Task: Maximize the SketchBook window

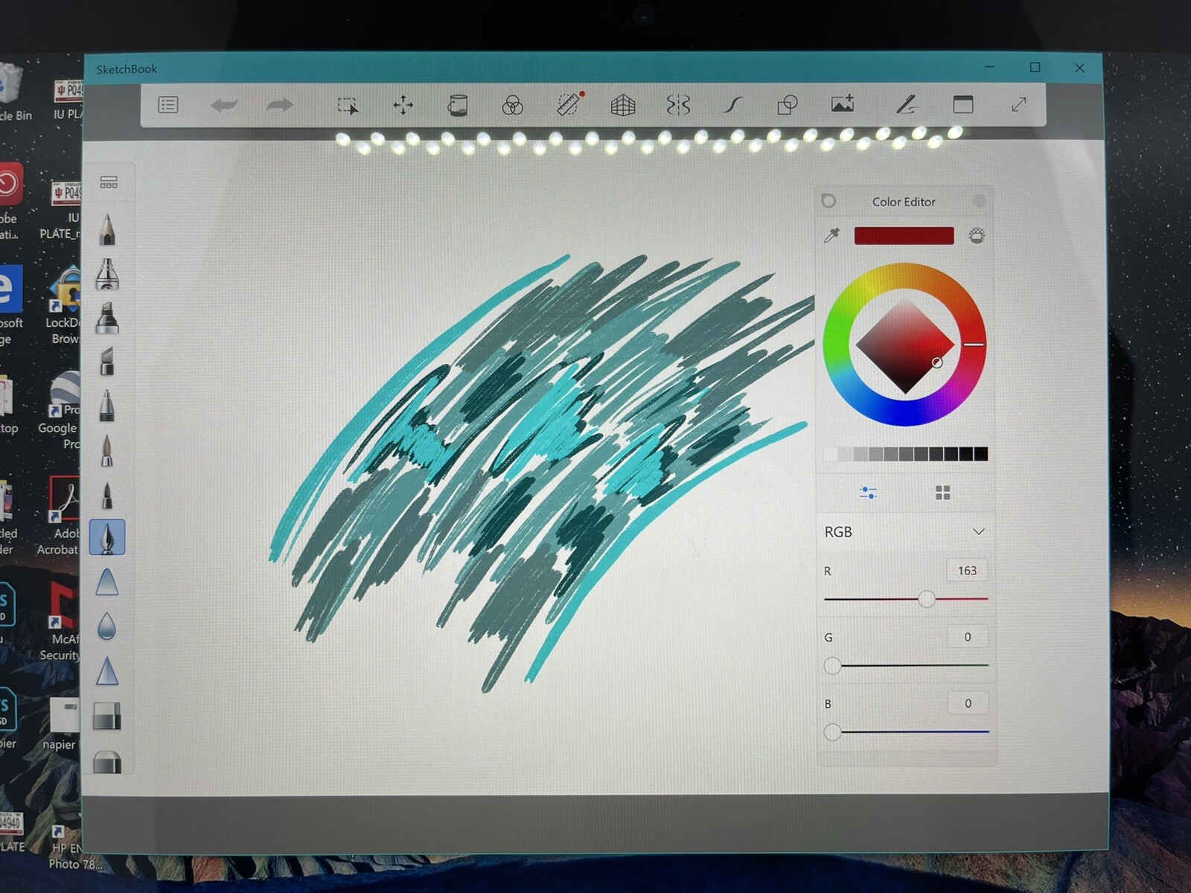Action: coord(1035,68)
